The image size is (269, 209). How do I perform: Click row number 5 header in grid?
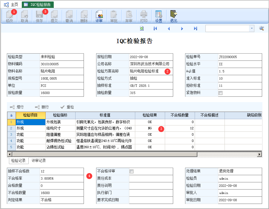click(x=11, y=147)
